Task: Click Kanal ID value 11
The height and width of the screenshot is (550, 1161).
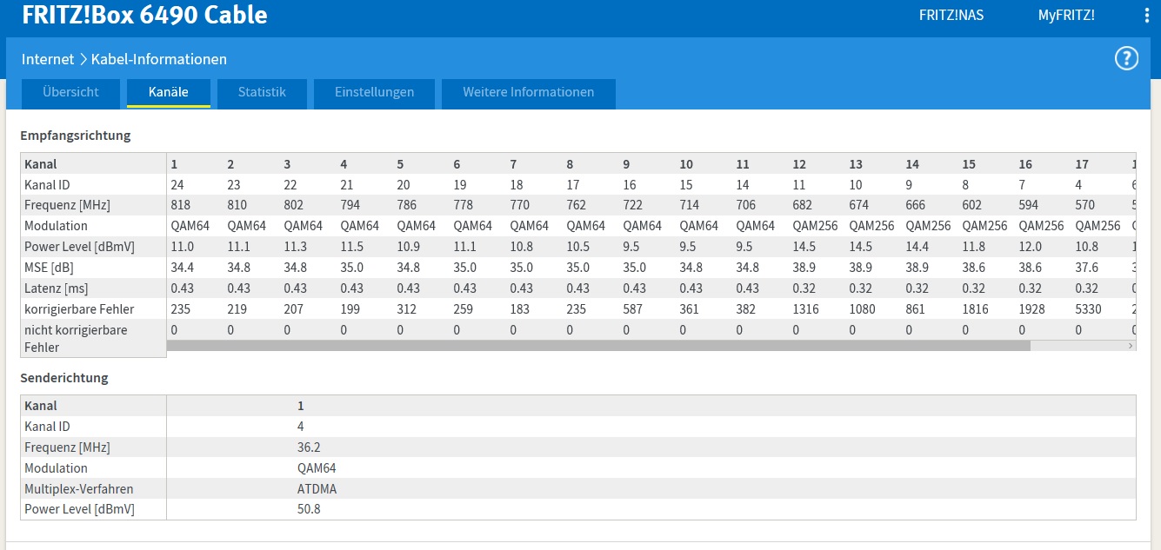Action: point(799,185)
